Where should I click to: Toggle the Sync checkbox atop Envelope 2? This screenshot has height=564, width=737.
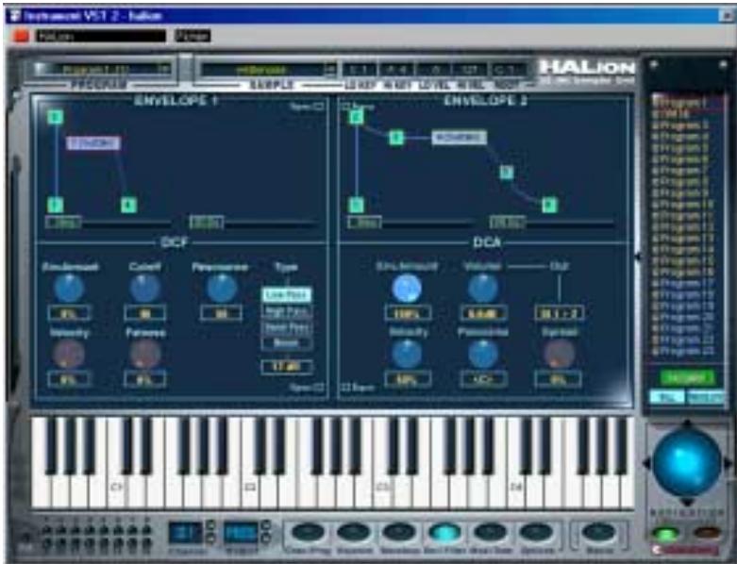(347, 107)
